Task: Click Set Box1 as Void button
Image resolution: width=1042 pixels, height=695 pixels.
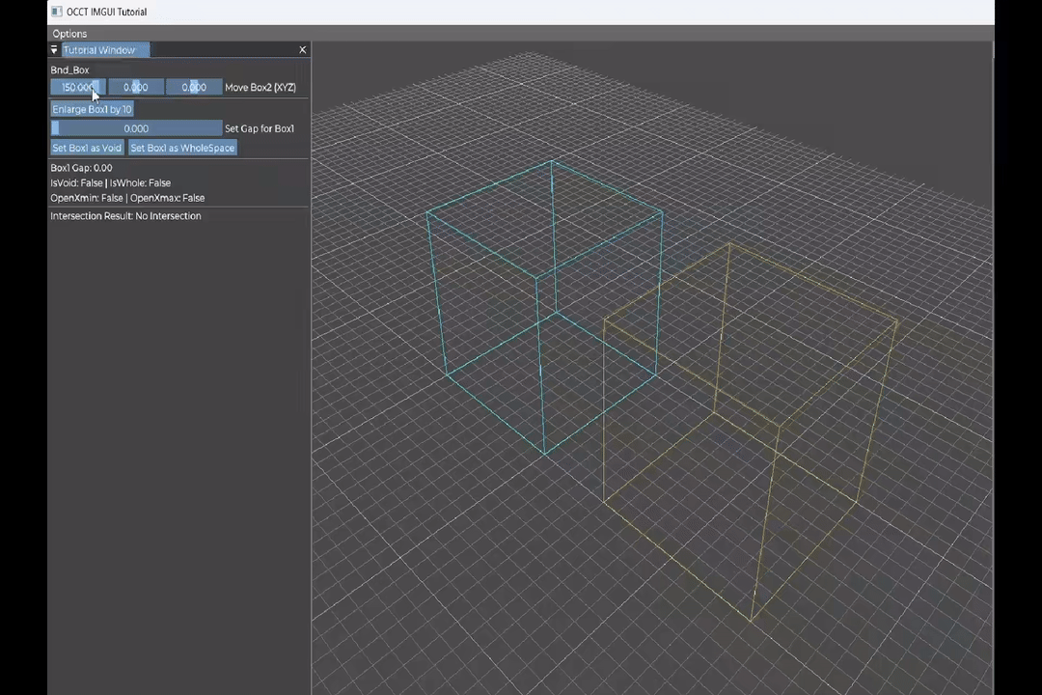Action: [x=87, y=148]
